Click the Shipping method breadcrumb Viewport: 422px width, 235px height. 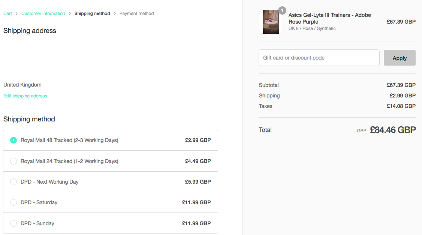click(x=92, y=13)
